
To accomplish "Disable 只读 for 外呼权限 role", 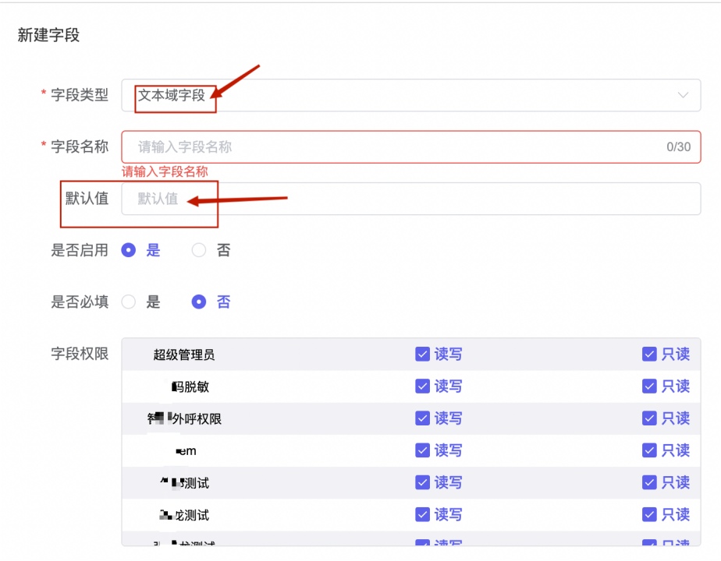I will pyautogui.click(x=649, y=418).
